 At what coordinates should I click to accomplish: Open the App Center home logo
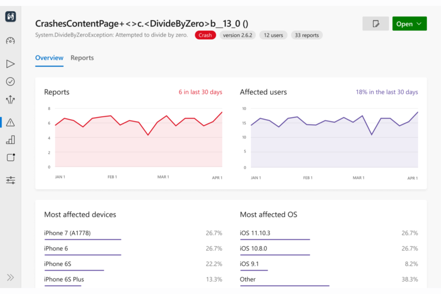10,17
